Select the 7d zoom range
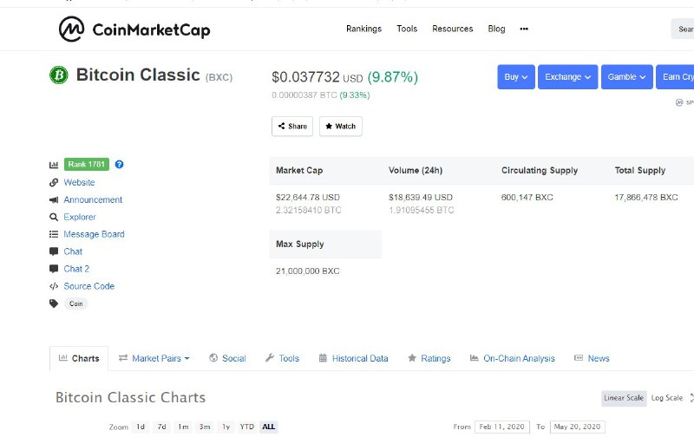The height and width of the screenshot is (437, 694). tap(162, 427)
